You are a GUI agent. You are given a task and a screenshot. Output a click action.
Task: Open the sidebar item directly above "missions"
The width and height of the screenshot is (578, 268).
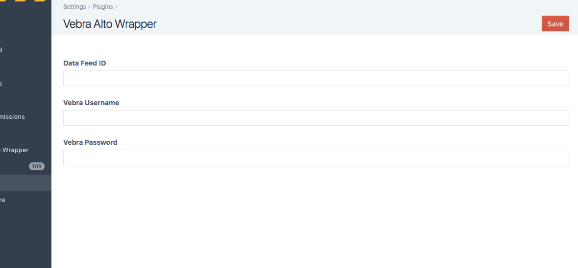click(2, 84)
